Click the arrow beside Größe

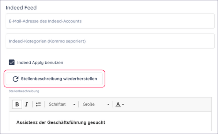tap(108, 105)
